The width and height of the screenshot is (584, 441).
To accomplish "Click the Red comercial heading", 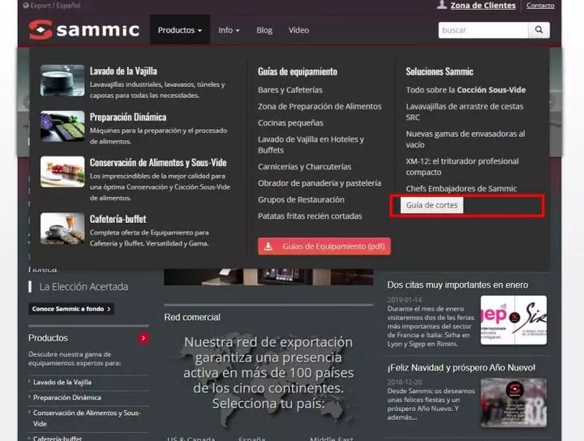I will pos(192,318).
